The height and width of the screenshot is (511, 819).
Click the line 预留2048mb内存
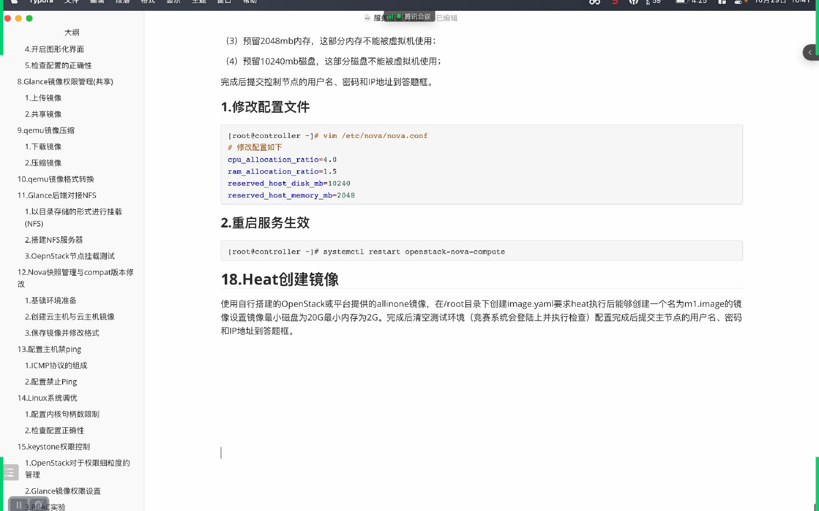point(331,41)
